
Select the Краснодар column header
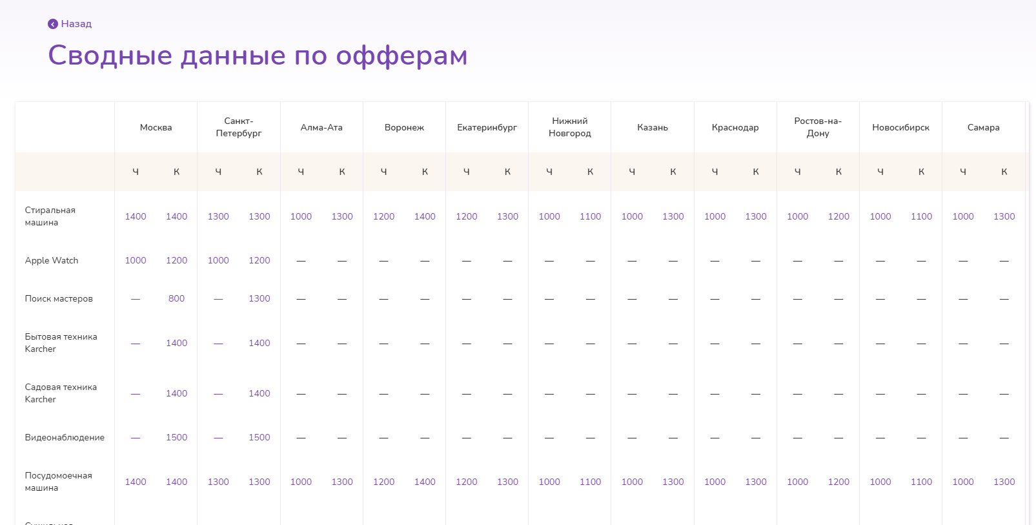[x=735, y=127]
